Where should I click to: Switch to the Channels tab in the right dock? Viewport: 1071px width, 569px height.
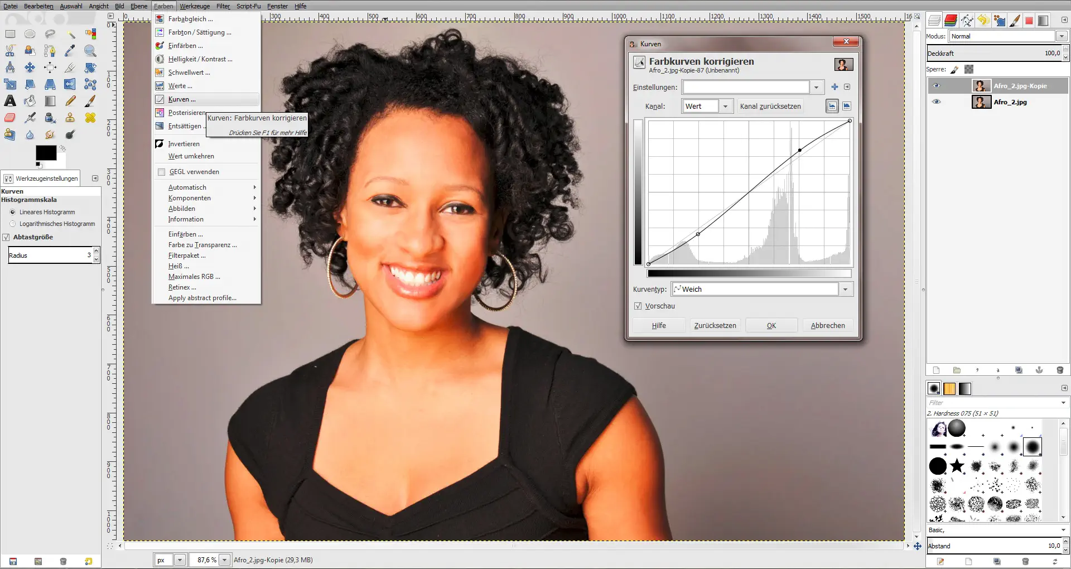(x=951, y=20)
